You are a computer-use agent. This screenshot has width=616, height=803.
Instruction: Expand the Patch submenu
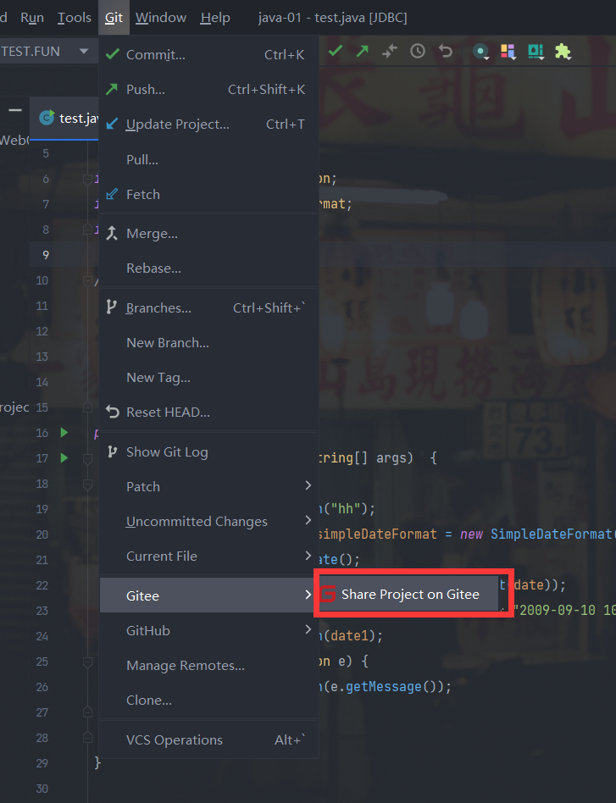(x=209, y=486)
